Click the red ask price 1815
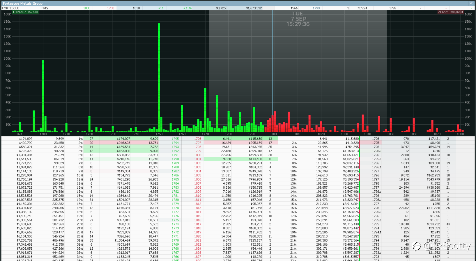 coord(198,216)
